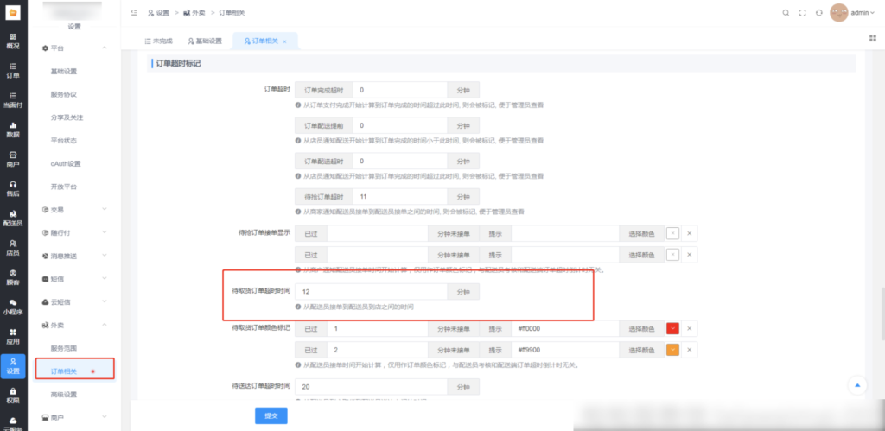This screenshot has width=885, height=431.
Task: Click the page vertical scrollbar thumb
Action: pyautogui.click(x=882, y=313)
